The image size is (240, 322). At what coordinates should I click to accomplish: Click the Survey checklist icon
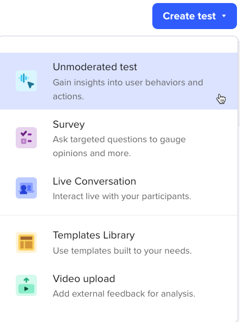click(26, 137)
